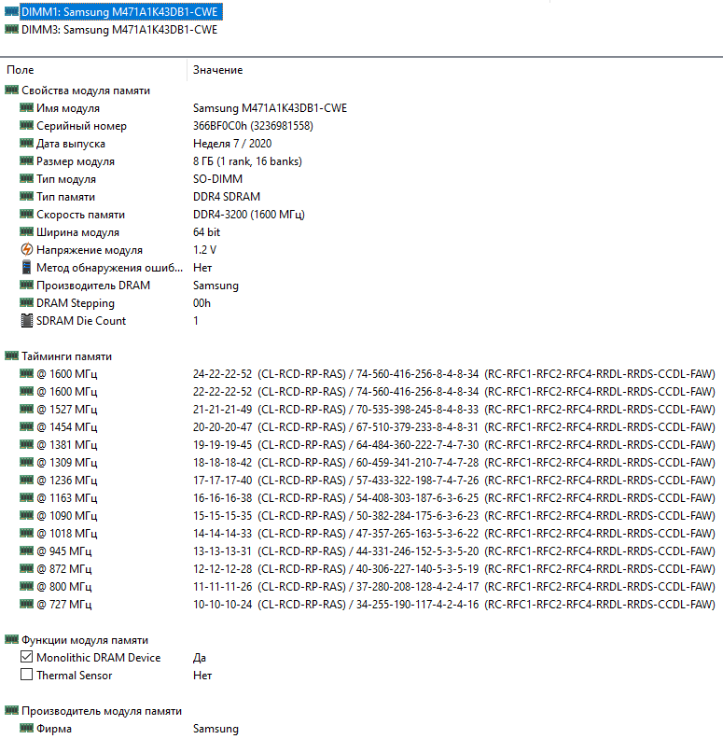The height and width of the screenshot is (739, 723).
Task: Click the 'Поле' column header
Action: coord(21,70)
